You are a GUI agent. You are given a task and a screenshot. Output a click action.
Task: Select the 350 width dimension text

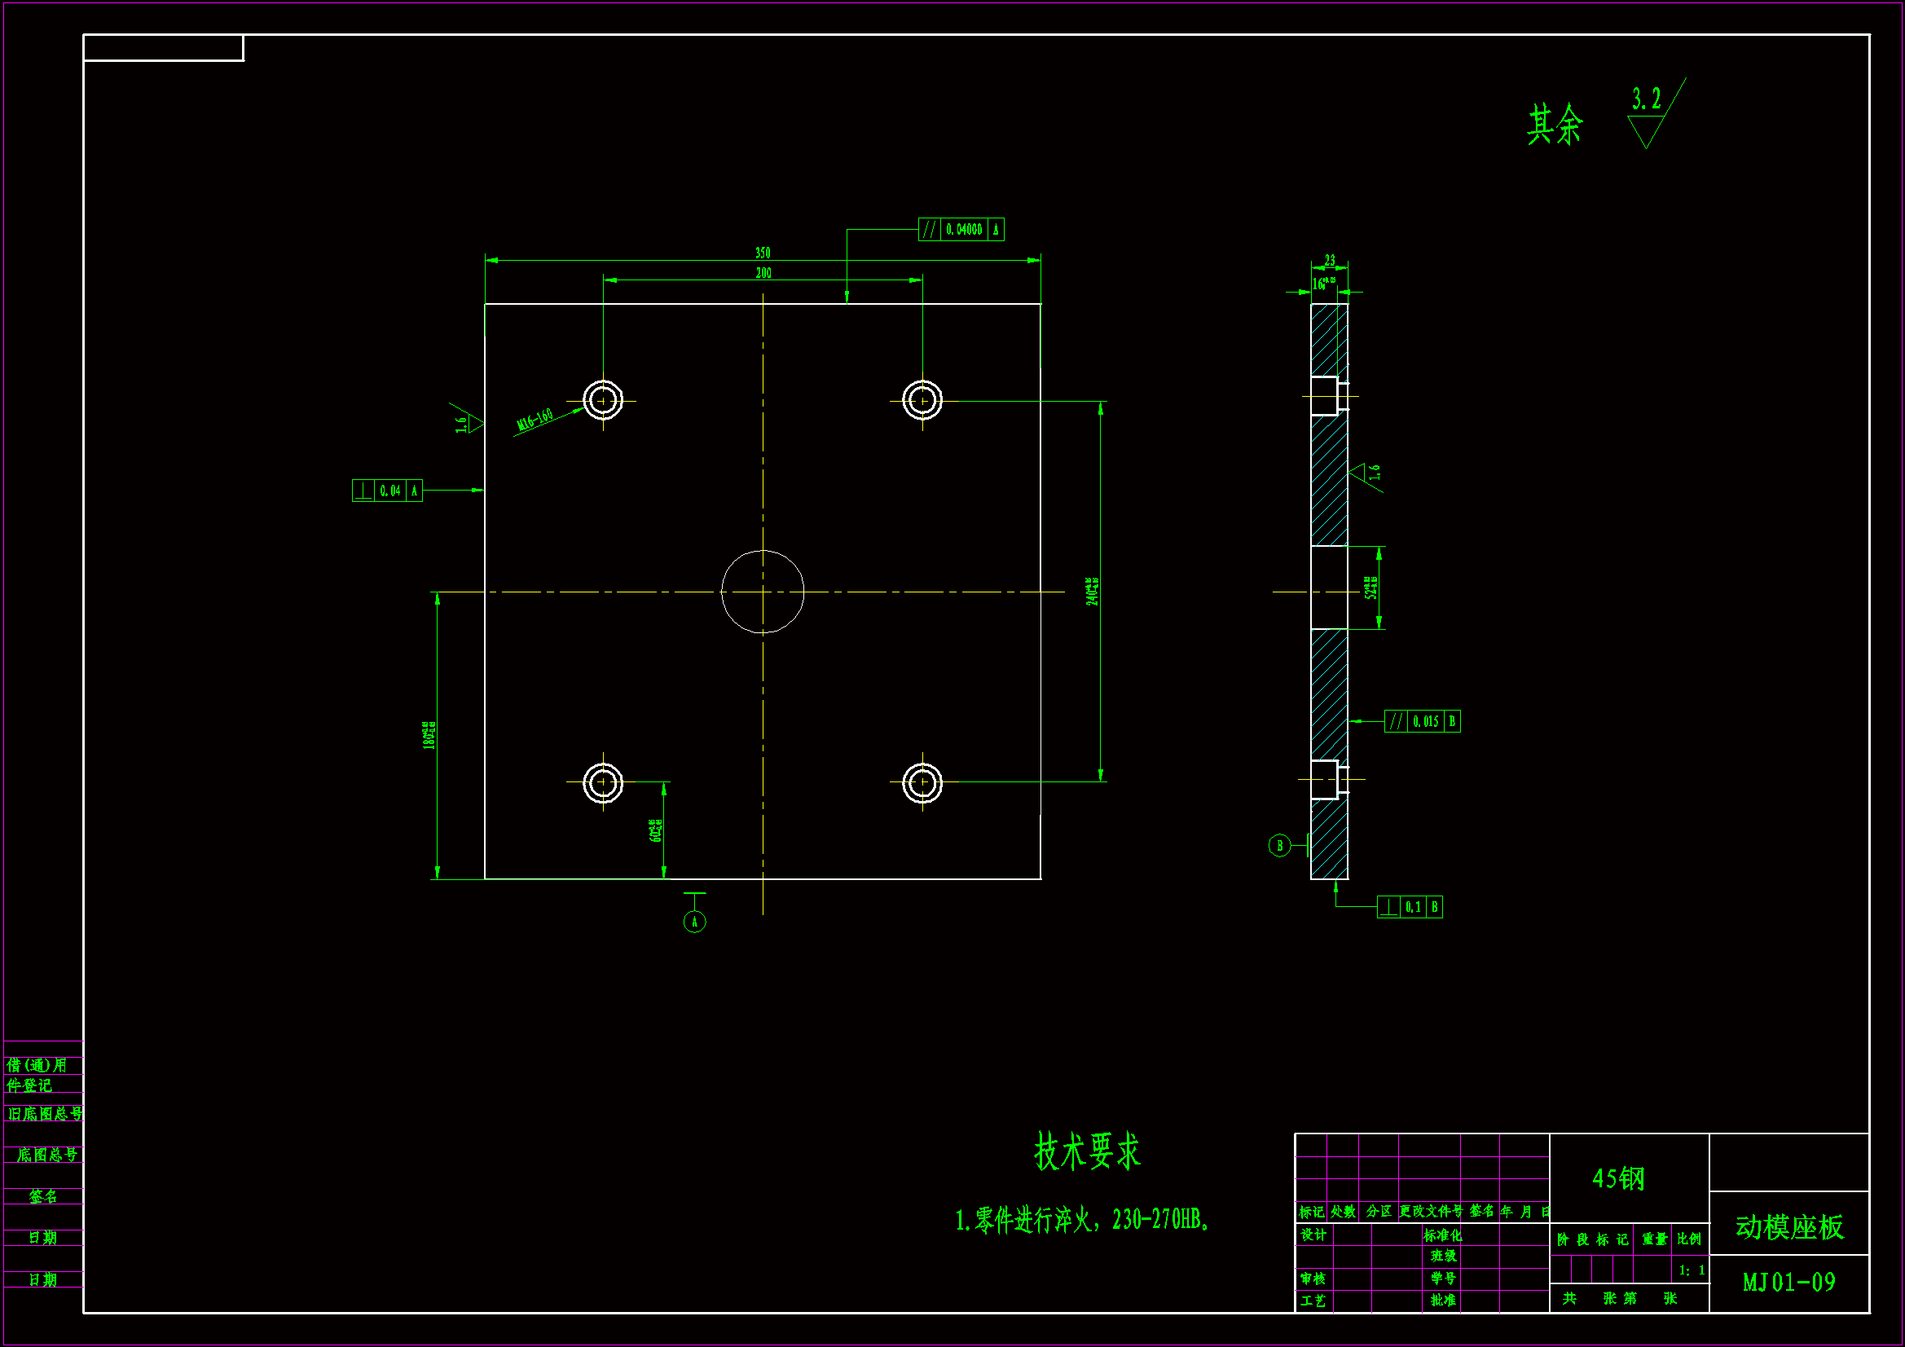763,253
